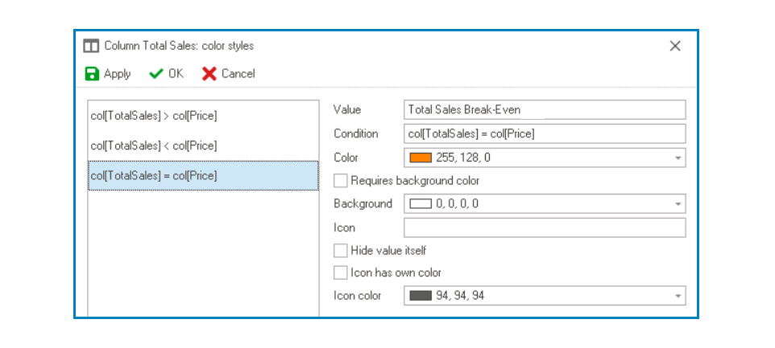Close the color styles dialog

[675, 46]
